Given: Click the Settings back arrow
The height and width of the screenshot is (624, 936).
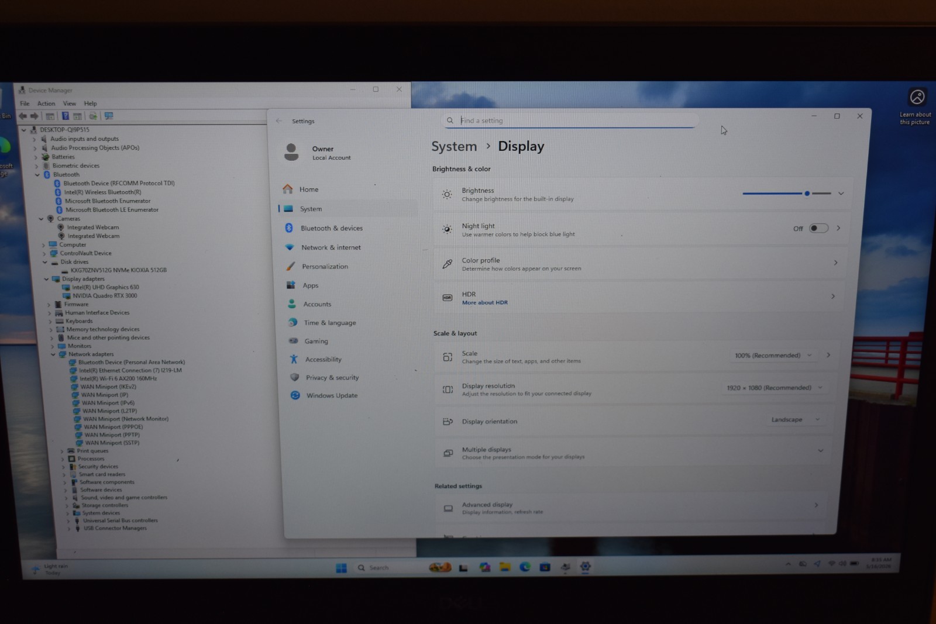Looking at the screenshot, I should (x=278, y=121).
